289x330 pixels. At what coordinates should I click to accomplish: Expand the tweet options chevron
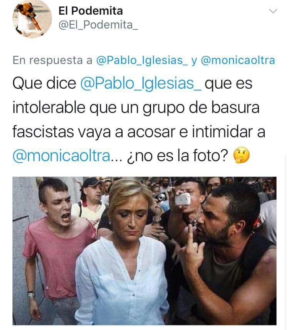(273, 11)
